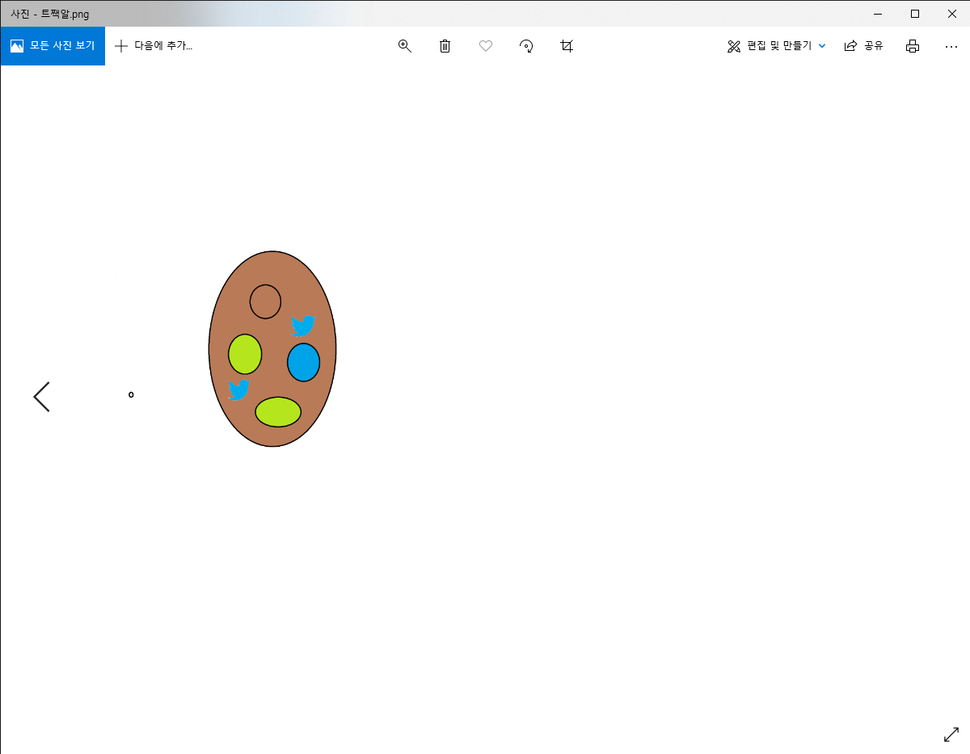Enter fullscreen with diagonal arrows icon
The width and height of the screenshot is (970, 754).
[x=951, y=735]
